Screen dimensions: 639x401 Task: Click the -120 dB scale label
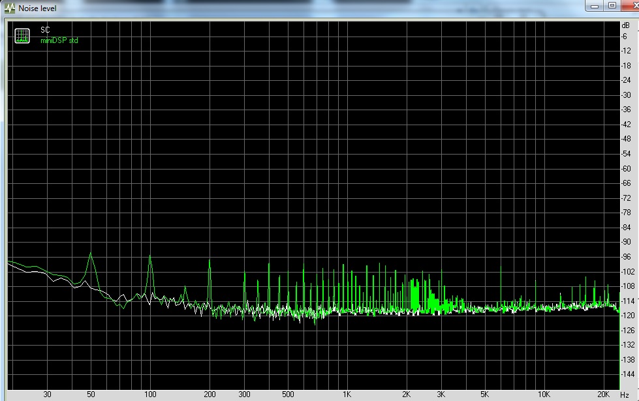click(628, 316)
